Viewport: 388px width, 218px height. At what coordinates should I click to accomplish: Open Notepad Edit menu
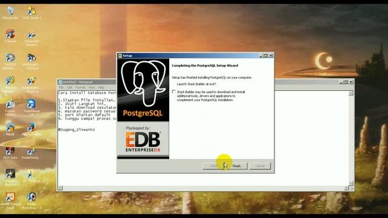pos(70,87)
